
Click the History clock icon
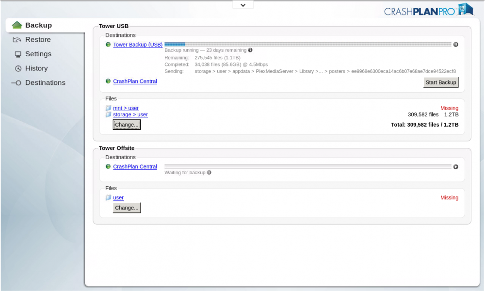tap(18, 68)
